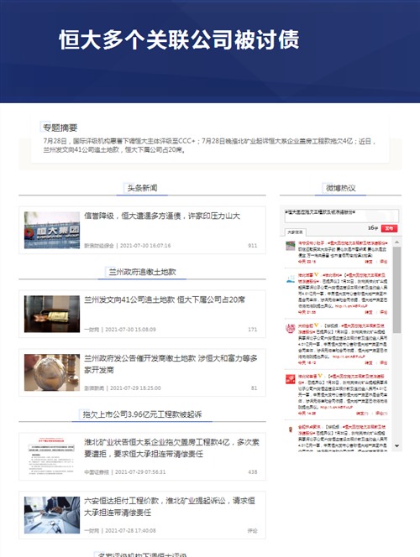Viewport: 420px width, 557px height.
Task: Click the page title 恒大多个关联公司被讨债
Action: coord(179,39)
